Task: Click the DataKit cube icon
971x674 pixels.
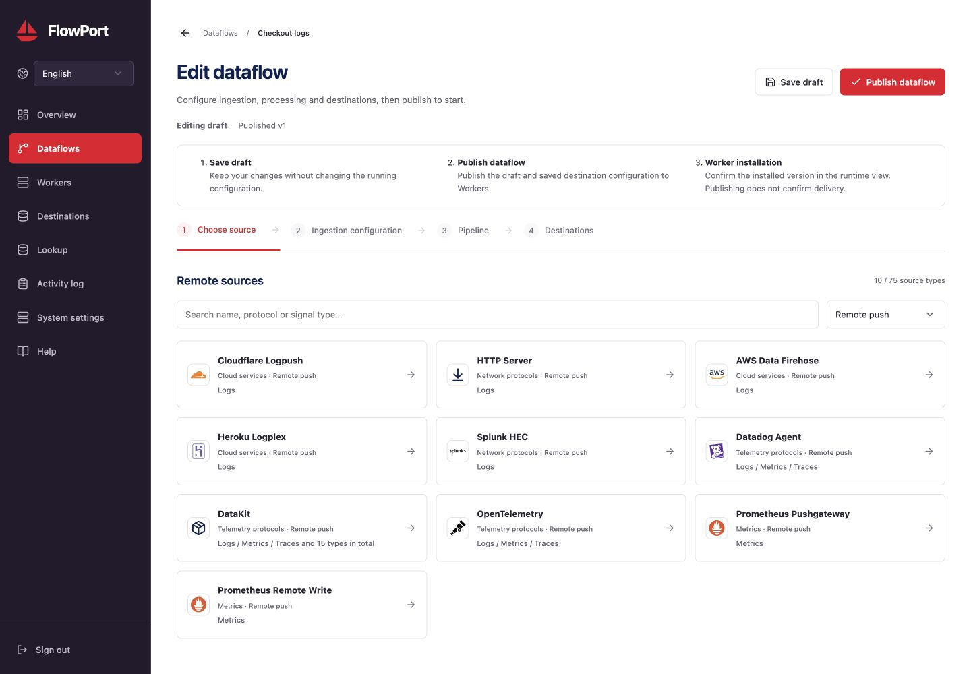Action: point(199,528)
